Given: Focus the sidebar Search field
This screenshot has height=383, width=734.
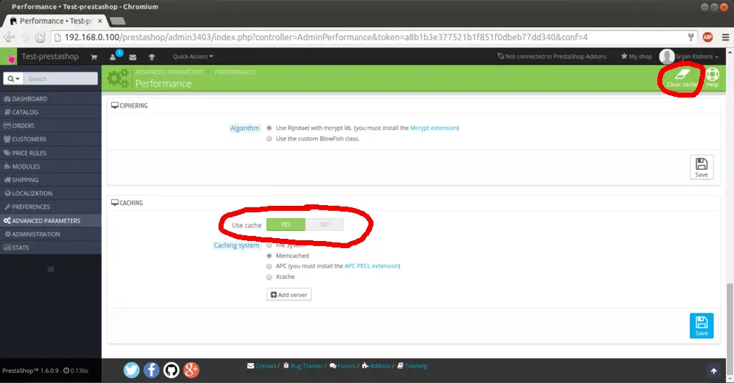Looking at the screenshot, I should coord(60,79).
